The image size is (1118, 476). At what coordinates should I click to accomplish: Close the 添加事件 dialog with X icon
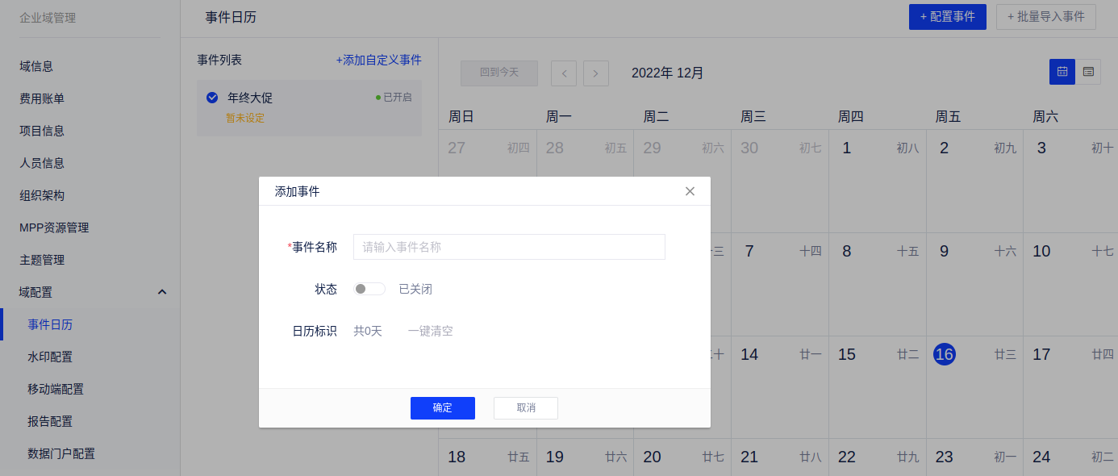[690, 191]
